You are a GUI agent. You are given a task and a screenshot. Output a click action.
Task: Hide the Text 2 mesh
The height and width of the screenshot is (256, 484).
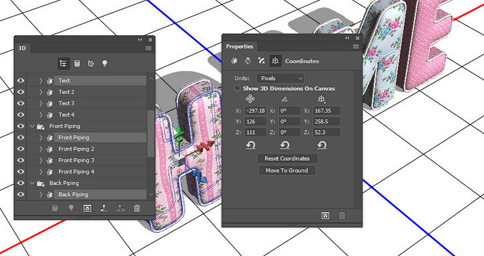click(21, 92)
